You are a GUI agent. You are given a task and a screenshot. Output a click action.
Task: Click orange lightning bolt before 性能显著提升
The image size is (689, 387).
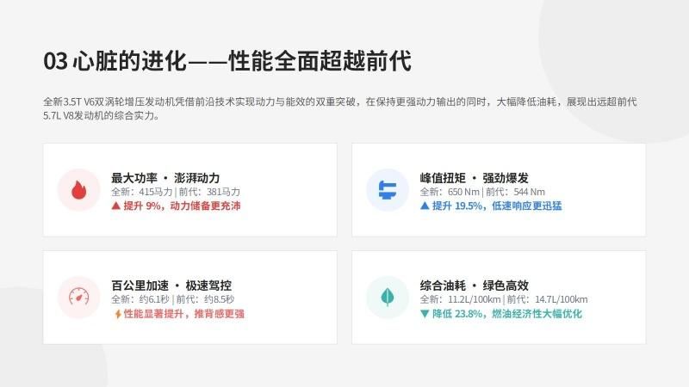[118, 314]
